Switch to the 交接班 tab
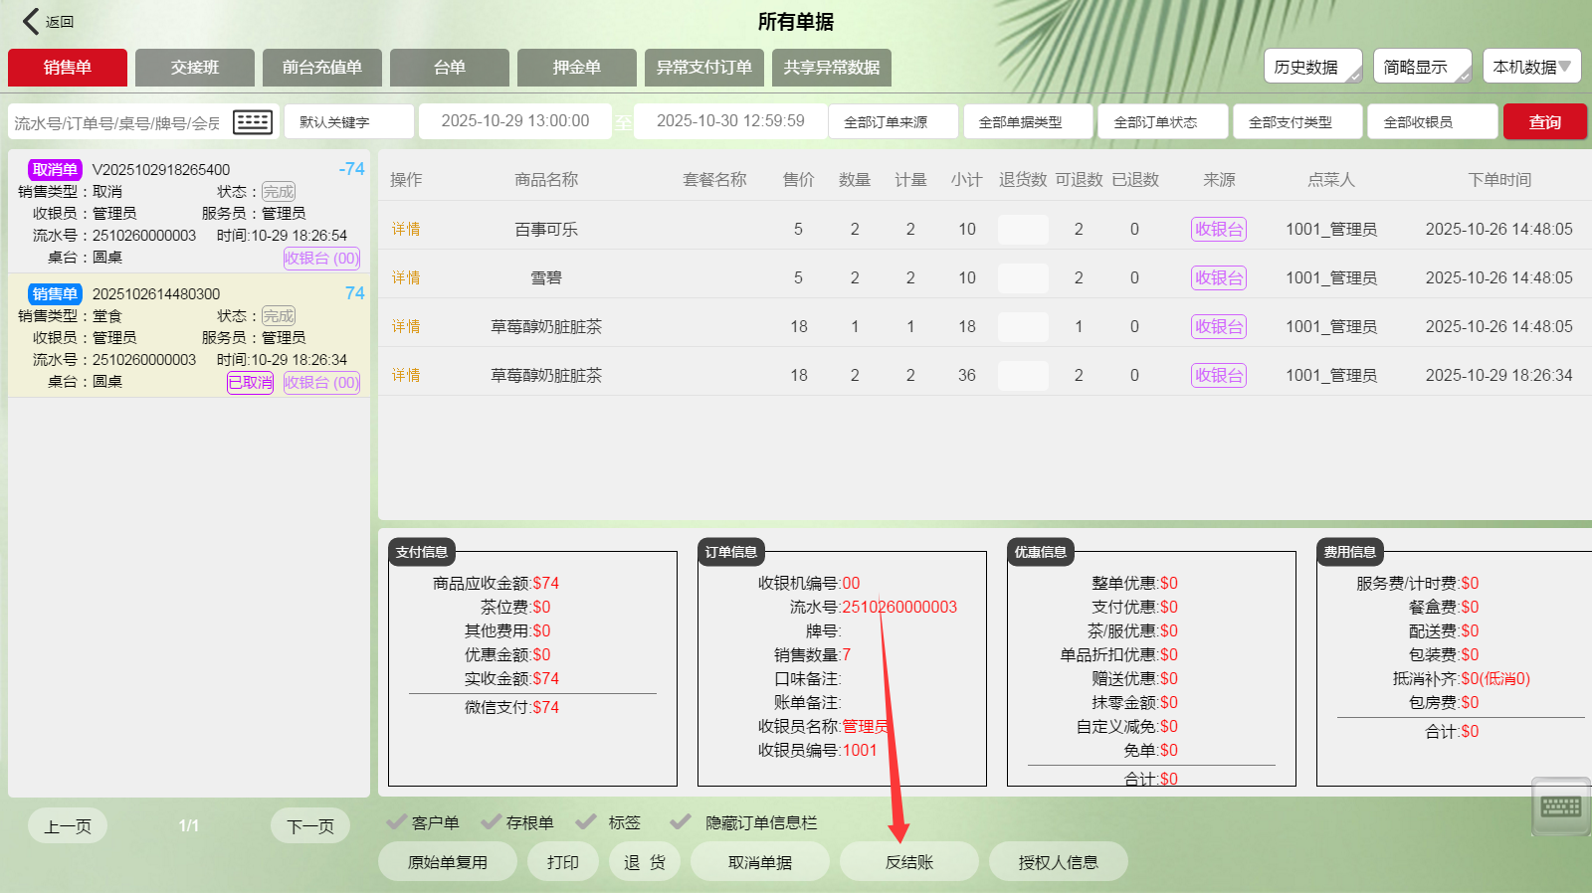1592x893 pixels. point(195,68)
